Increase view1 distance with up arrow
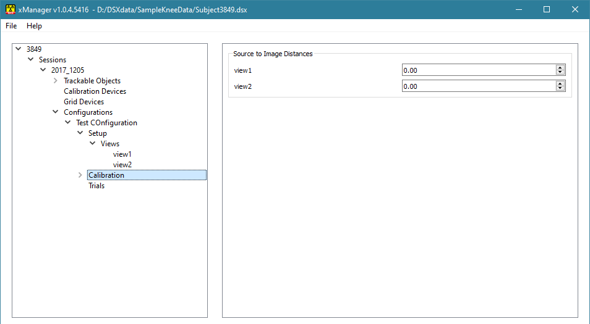Image resolution: width=590 pixels, height=324 pixels. (x=560, y=68)
